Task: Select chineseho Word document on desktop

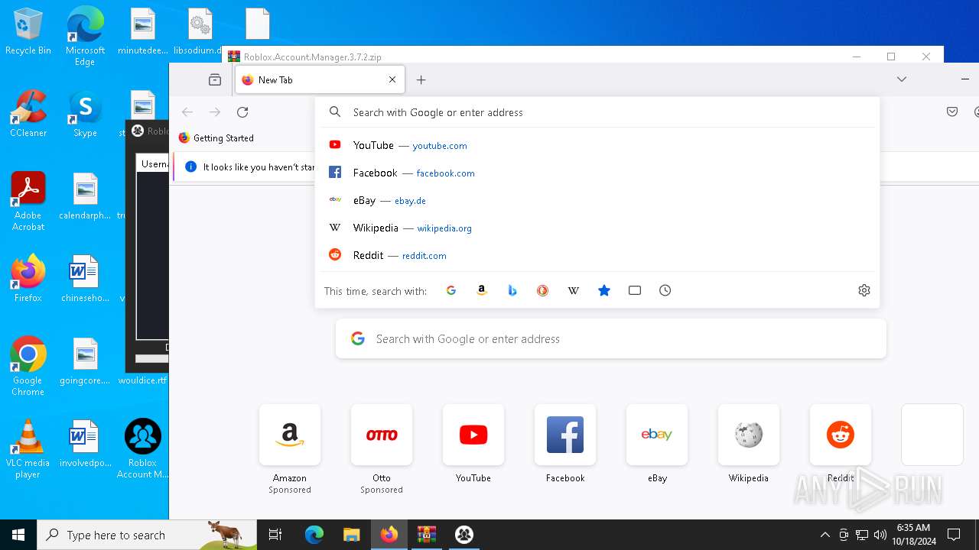Action: pos(85,279)
